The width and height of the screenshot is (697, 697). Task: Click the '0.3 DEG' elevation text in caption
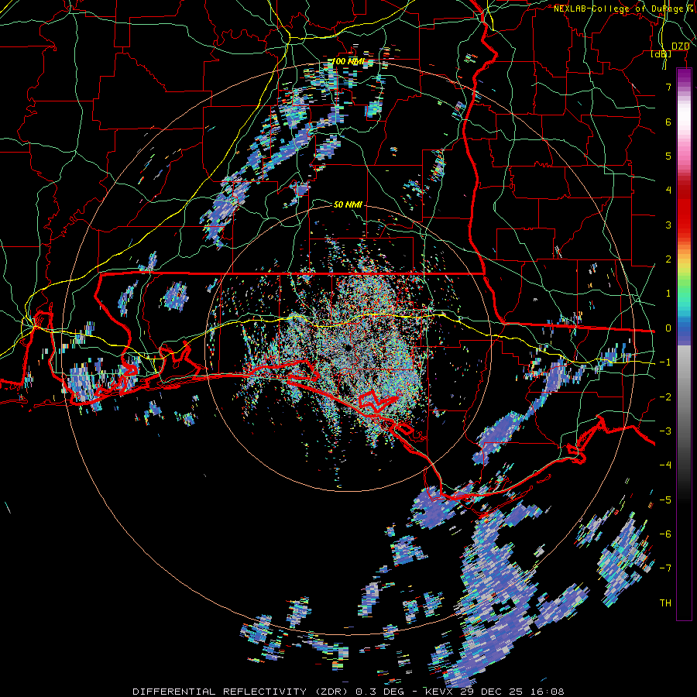381,692
